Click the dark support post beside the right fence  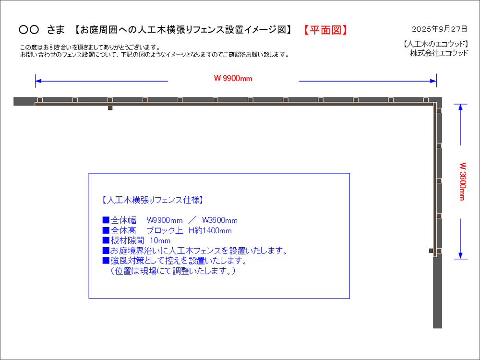(x=431, y=251)
